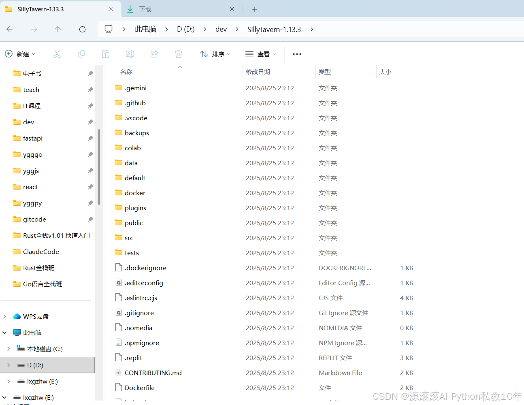524x405 pixels.
Task: Select ClaudeCode folder in sidebar
Action: (x=41, y=252)
